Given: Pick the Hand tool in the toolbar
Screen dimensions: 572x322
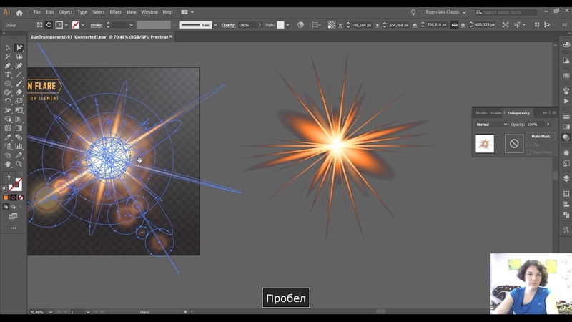Looking at the screenshot, I should coord(8,164).
